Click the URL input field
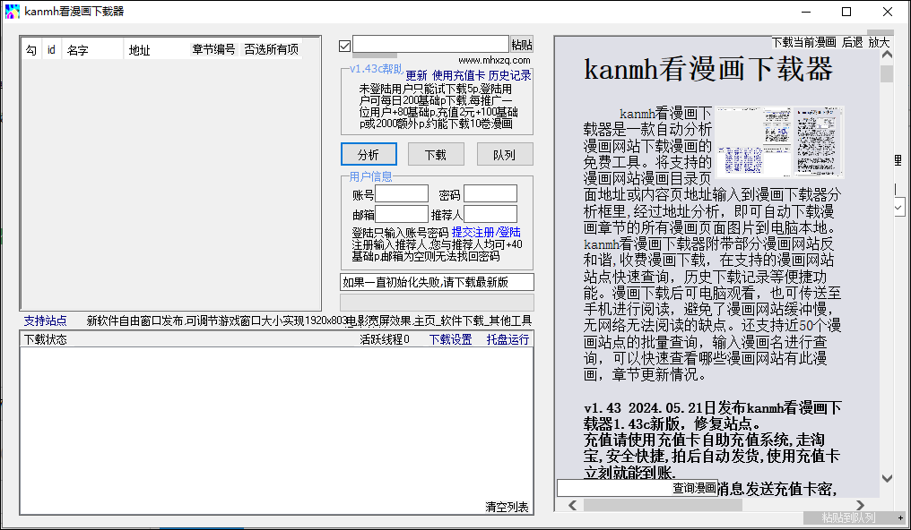 click(430, 44)
